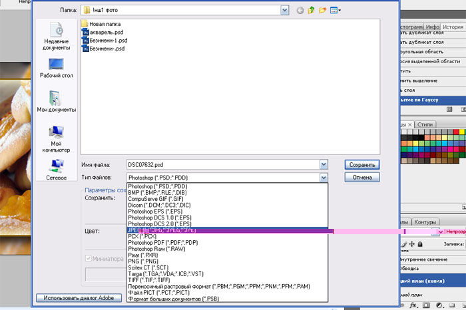Go to Рабочий стол location
This screenshot has width=466, height=310.
click(57, 69)
